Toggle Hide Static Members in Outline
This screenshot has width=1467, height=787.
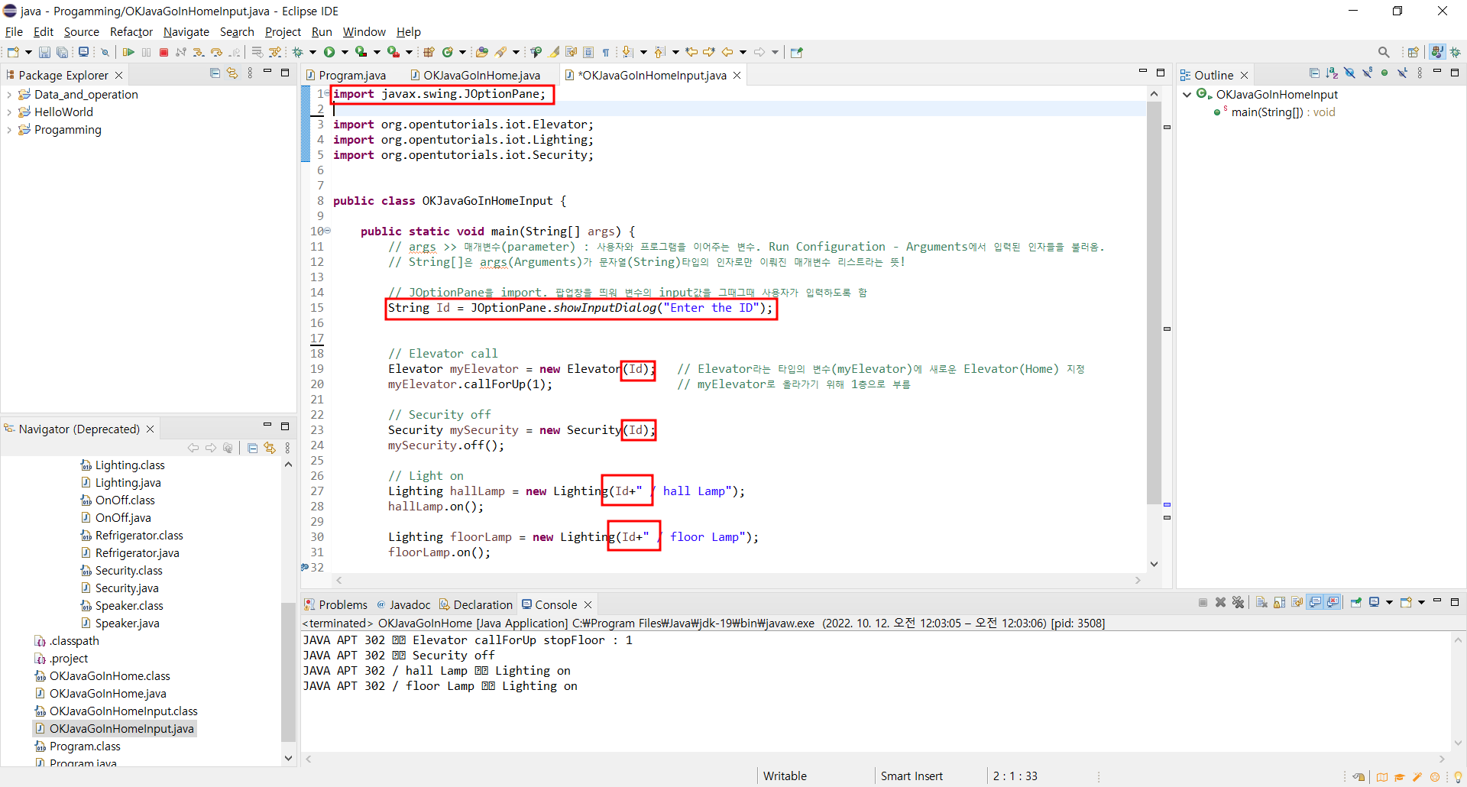pos(1367,73)
